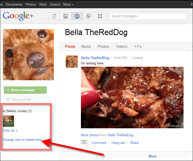Image resolution: width=193 pixels, height=161 pixels.
Task: Open the shared barbecue meat photo
Action: [132, 97]
